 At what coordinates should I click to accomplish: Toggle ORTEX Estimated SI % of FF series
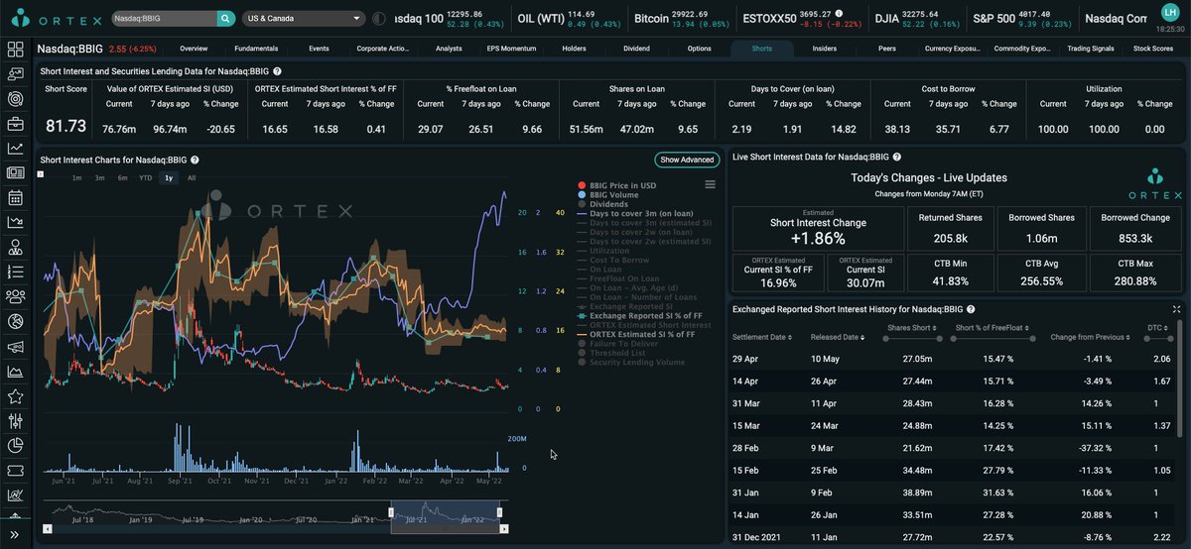pyautogui.click(x=634, y=335)
